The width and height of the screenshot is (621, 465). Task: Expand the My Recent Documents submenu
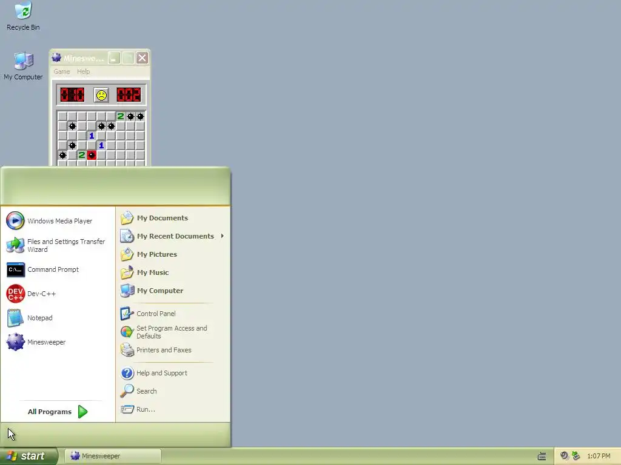point(172,236)
